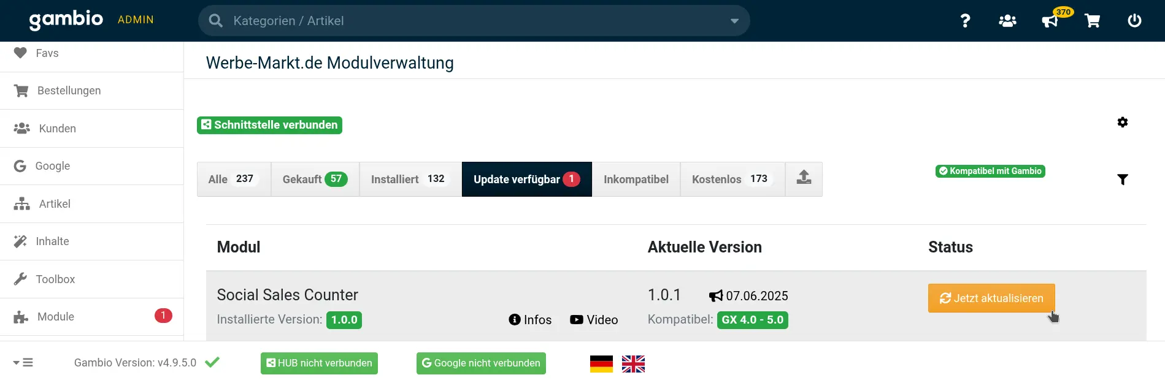
Task: Open Infos link for Social Sales Counter
Action: [x=530, y=320]
